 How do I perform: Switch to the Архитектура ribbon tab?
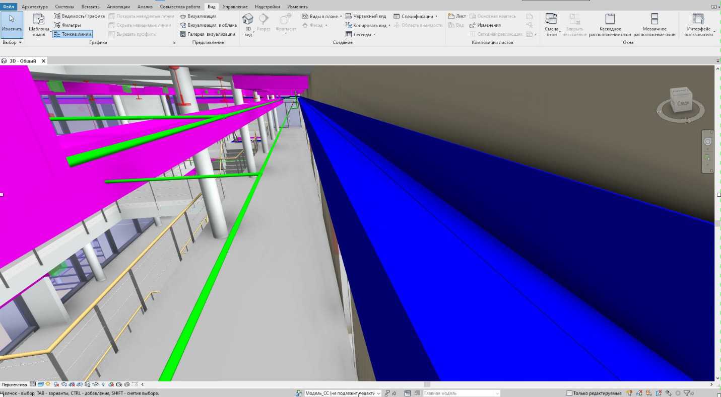pos(34,7)
